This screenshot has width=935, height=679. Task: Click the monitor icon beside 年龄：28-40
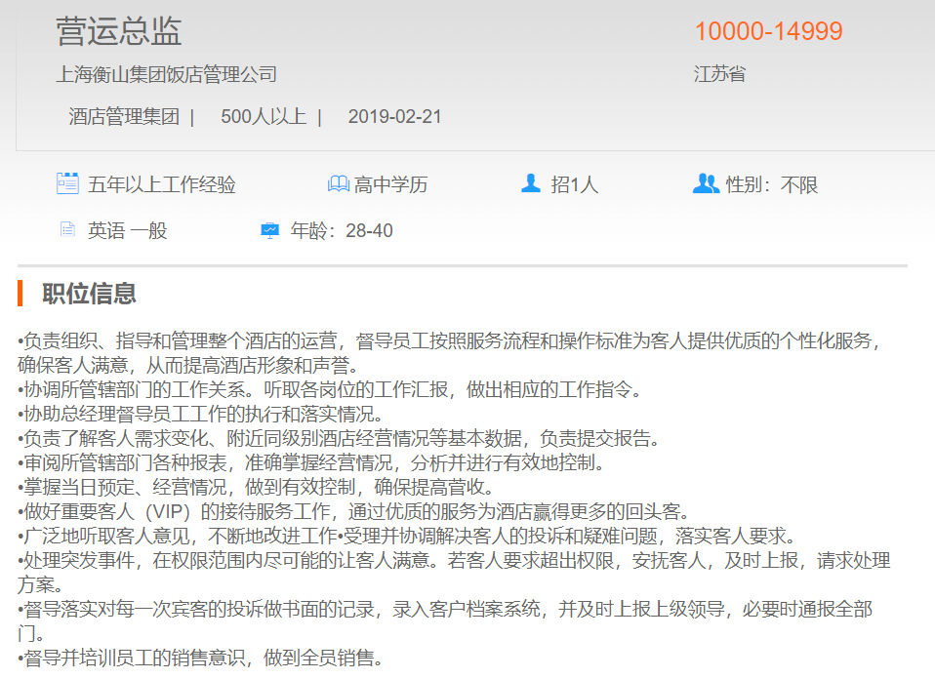(x=269, y=230)
